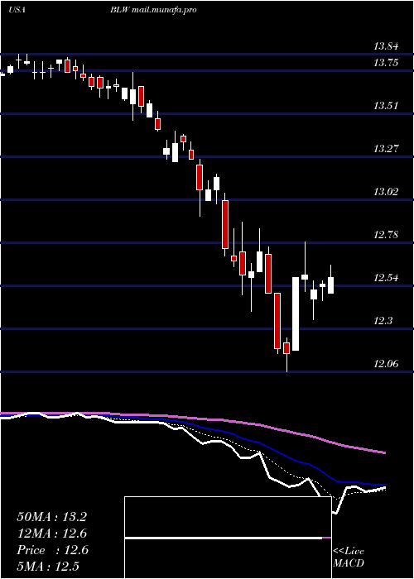Click the 12.78 price level label
This screenshot has width=414, height=579.
[x=387, y=235]
